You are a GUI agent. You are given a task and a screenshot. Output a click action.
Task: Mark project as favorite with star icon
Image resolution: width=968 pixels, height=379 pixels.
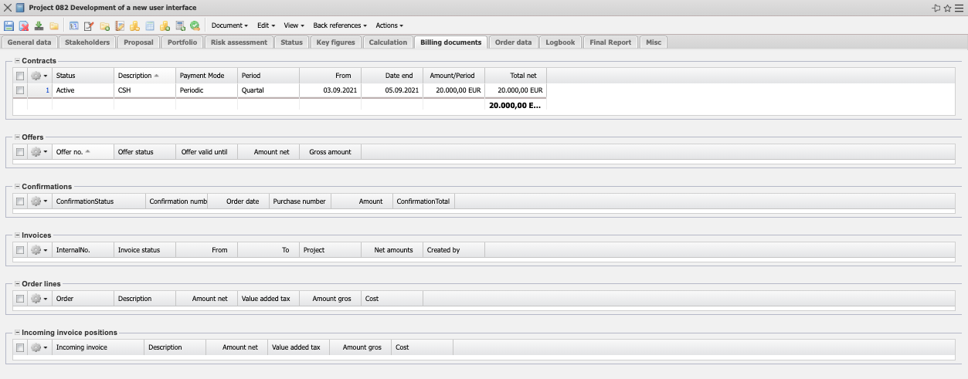point(947,8)
